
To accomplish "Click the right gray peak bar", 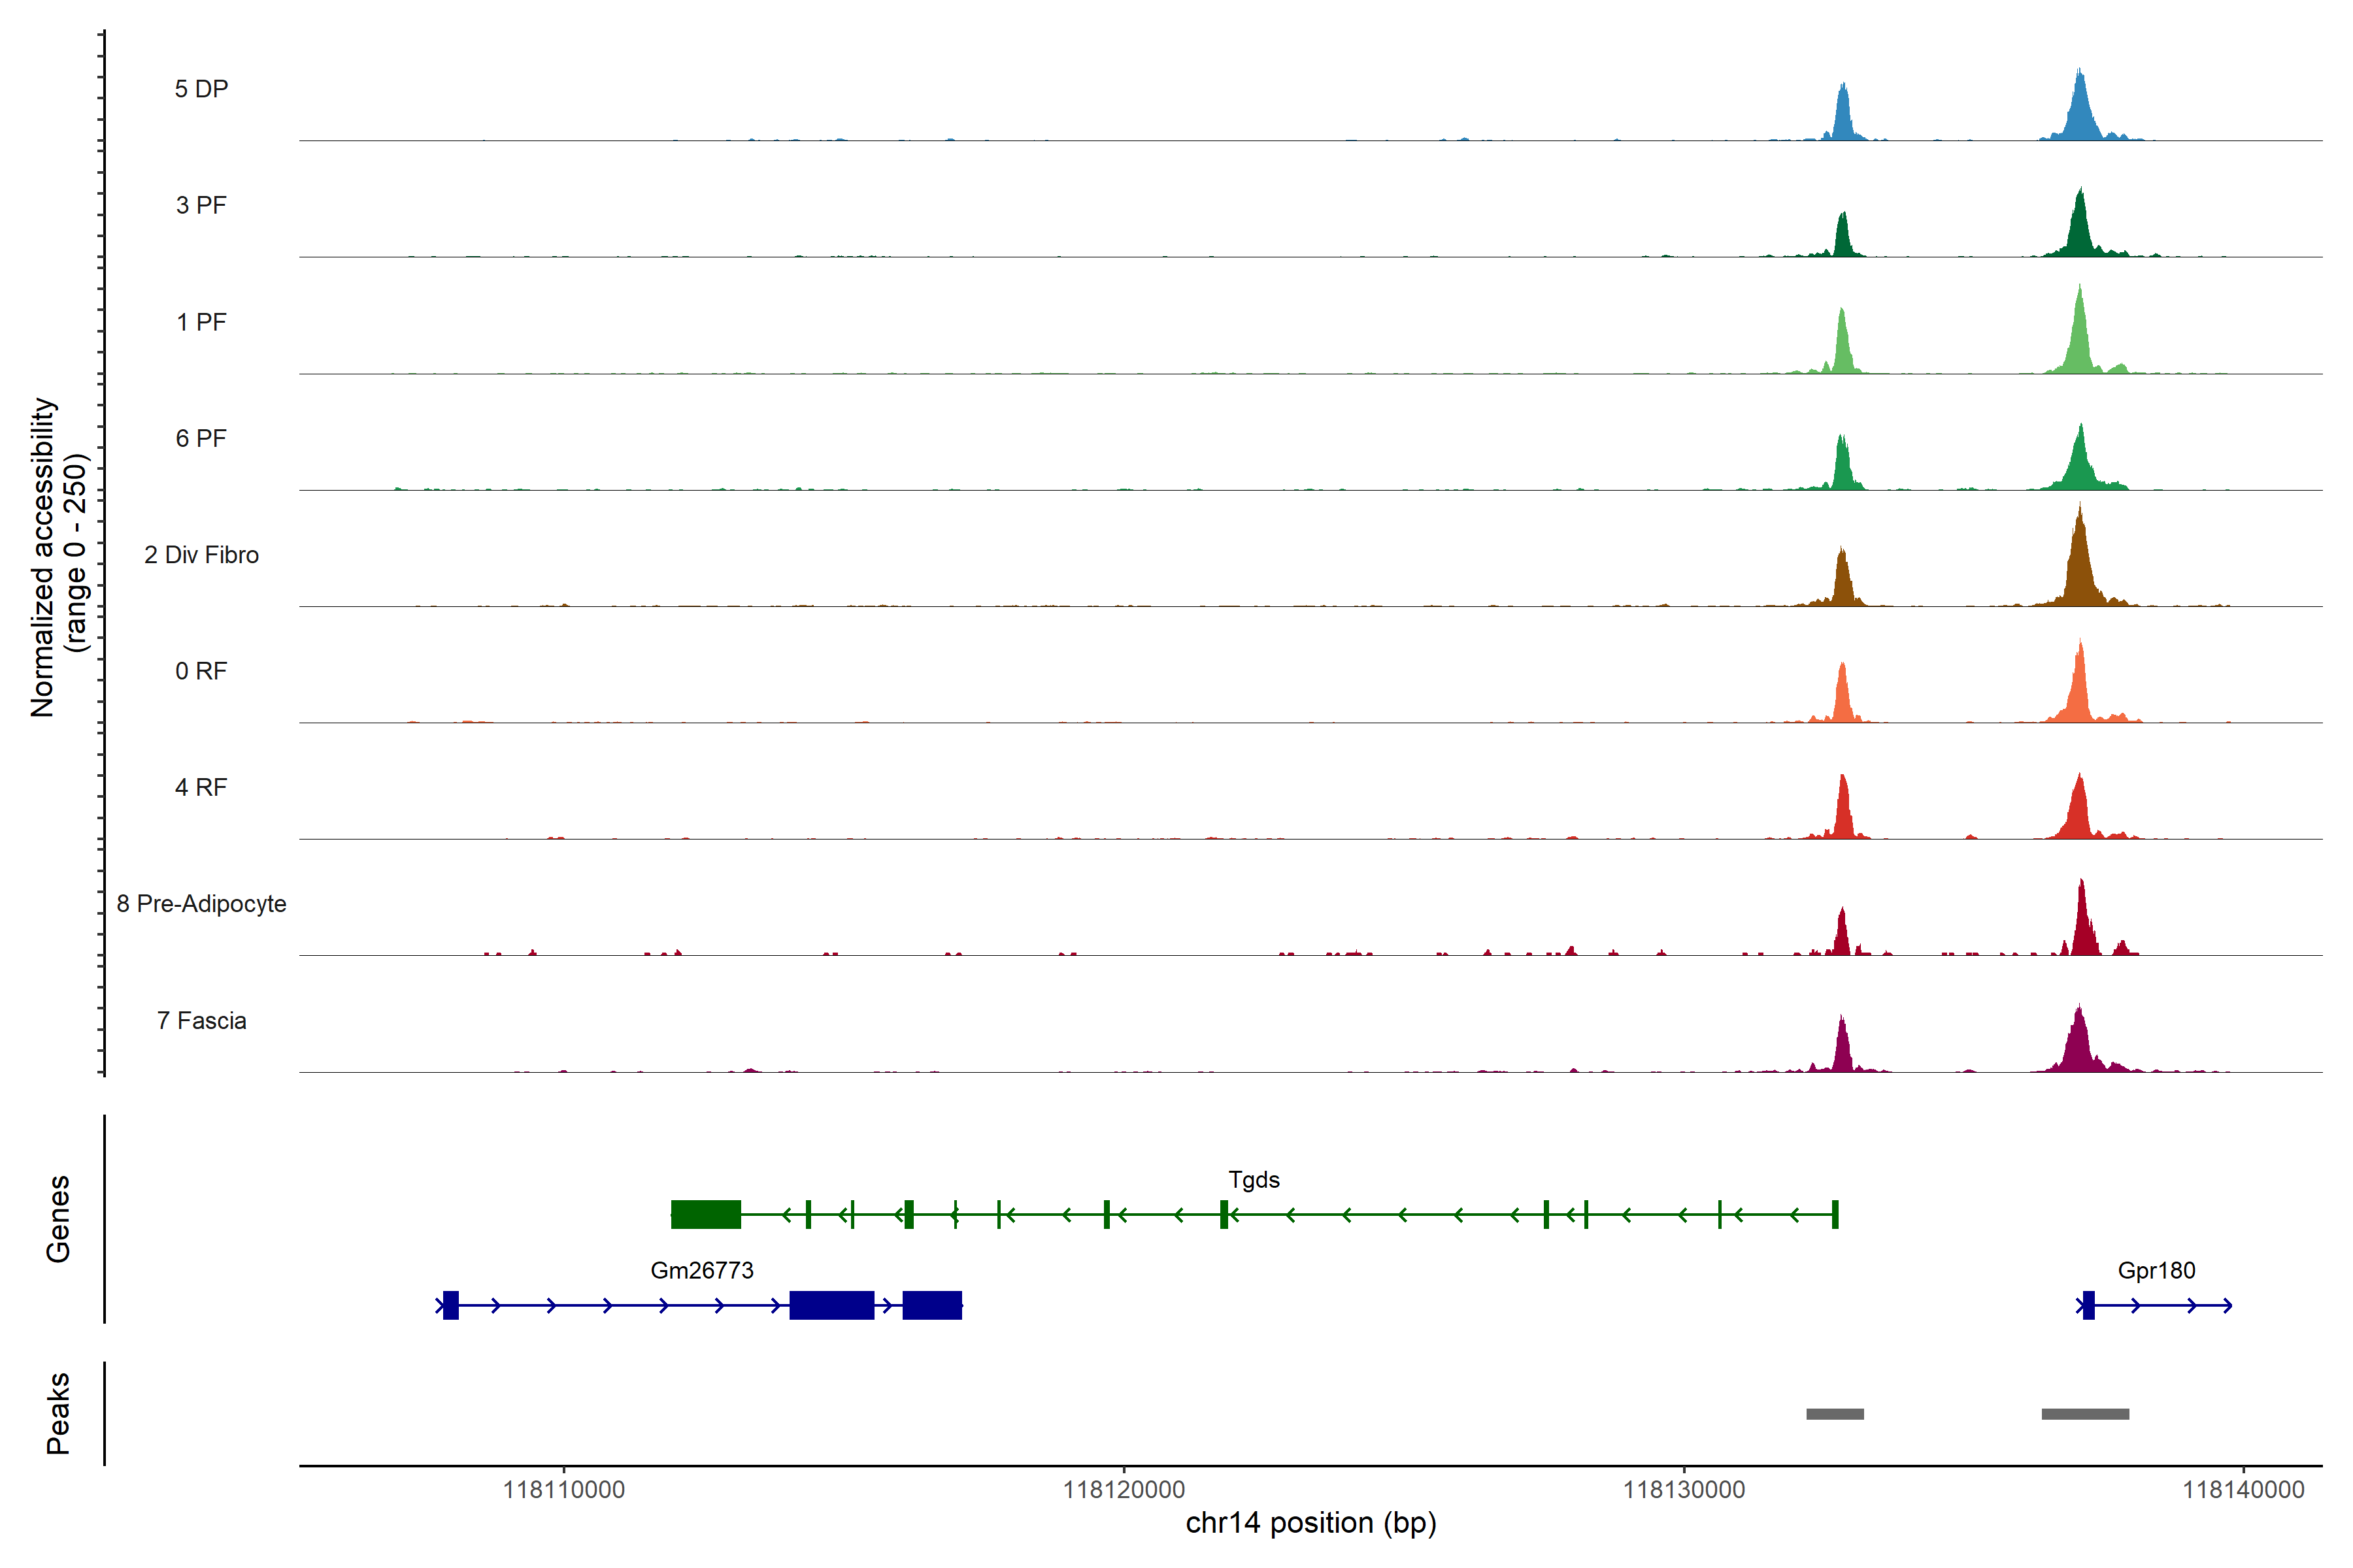I will 2085,1414.
